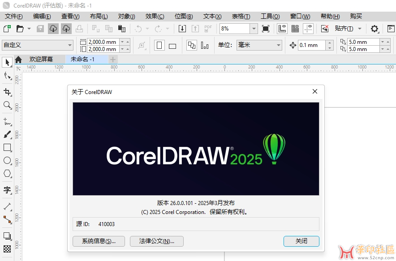The image size is (396, 261).
Task: Click the 购买 menu link
Action: (356, 17)
